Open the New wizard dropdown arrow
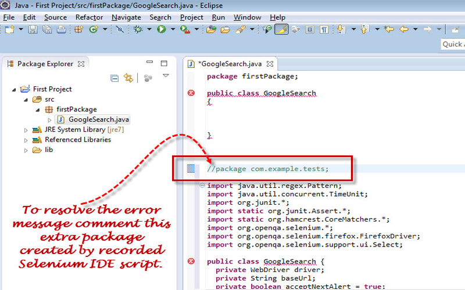Image resolution: width=465 pixels, height=290 pixels. (21, 29)
